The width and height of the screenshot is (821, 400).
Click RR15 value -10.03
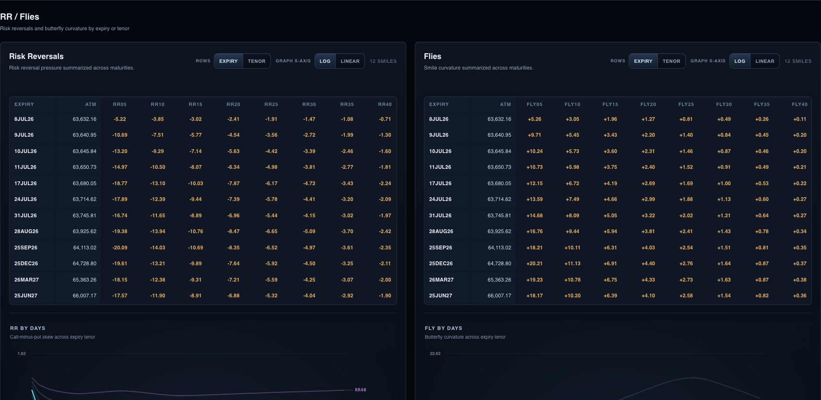point(196,183)
